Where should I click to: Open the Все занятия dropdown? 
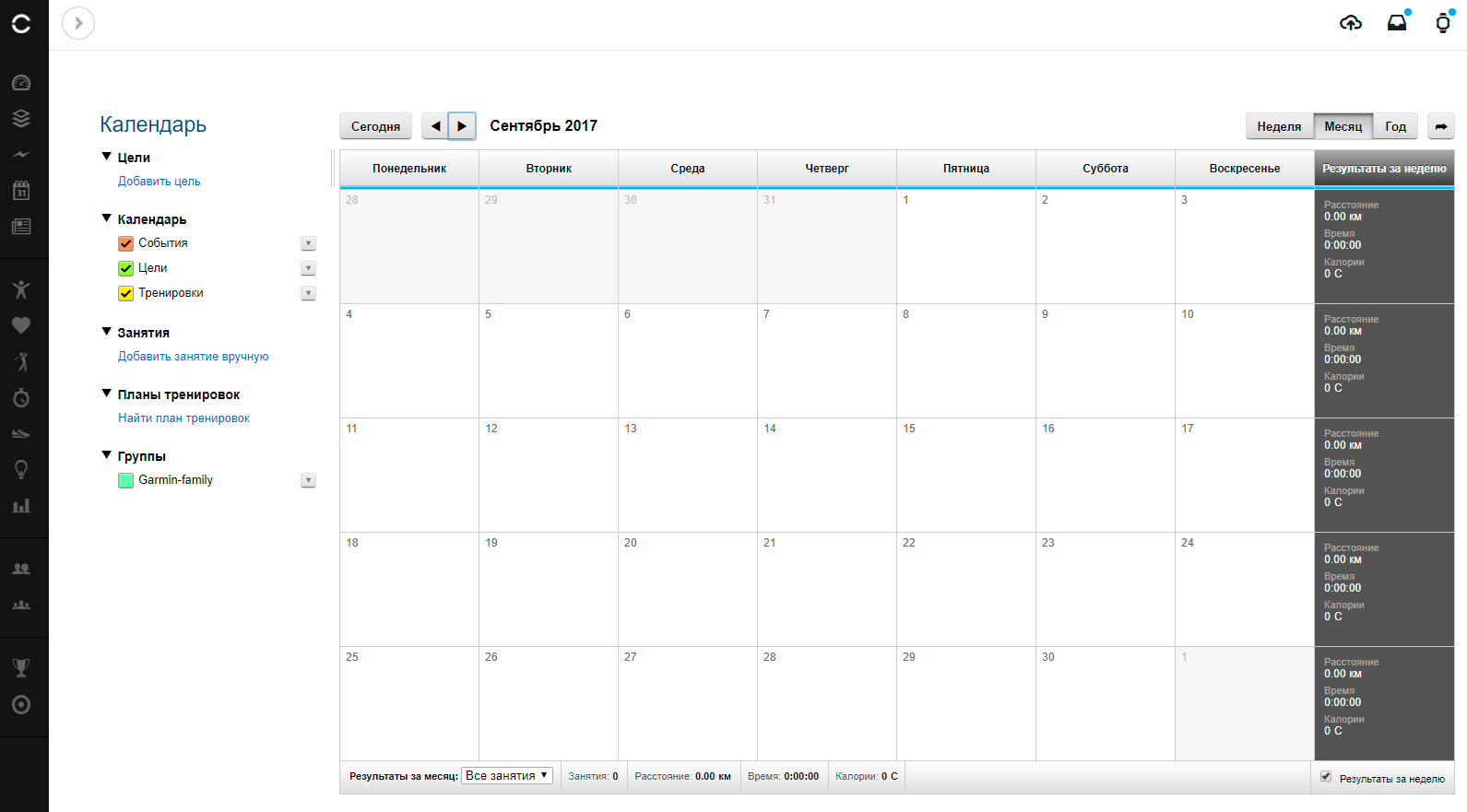pyautogui.click(x=507, y=776)
